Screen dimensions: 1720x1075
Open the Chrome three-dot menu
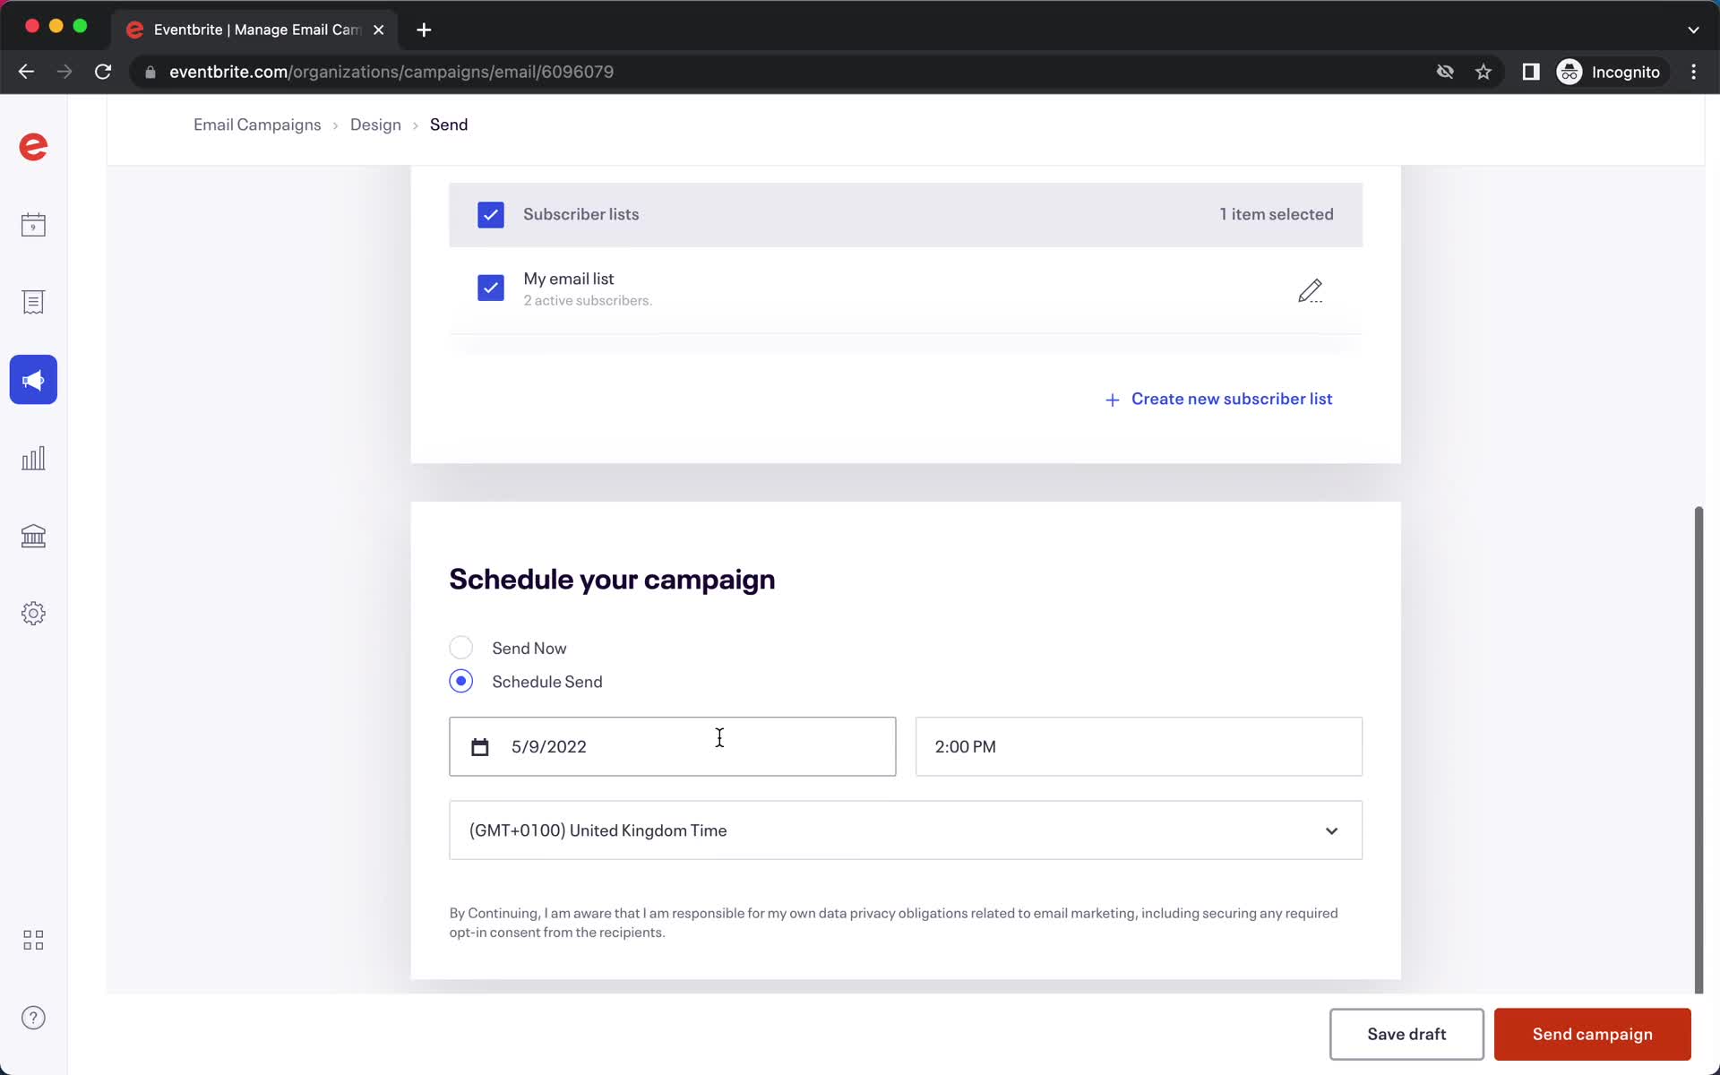[x=1693, y=72]
